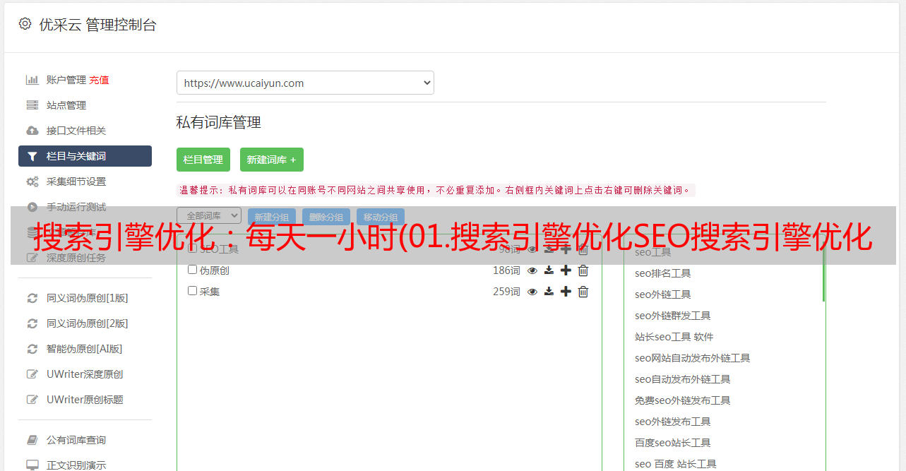
Task: Check the 采集 library checkbox
Action: [192, 291]
